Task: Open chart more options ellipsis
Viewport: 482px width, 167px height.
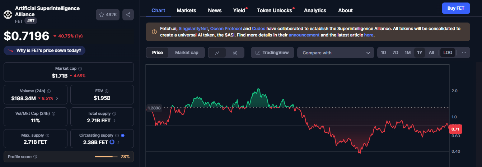Action: [x=464, y=53]
